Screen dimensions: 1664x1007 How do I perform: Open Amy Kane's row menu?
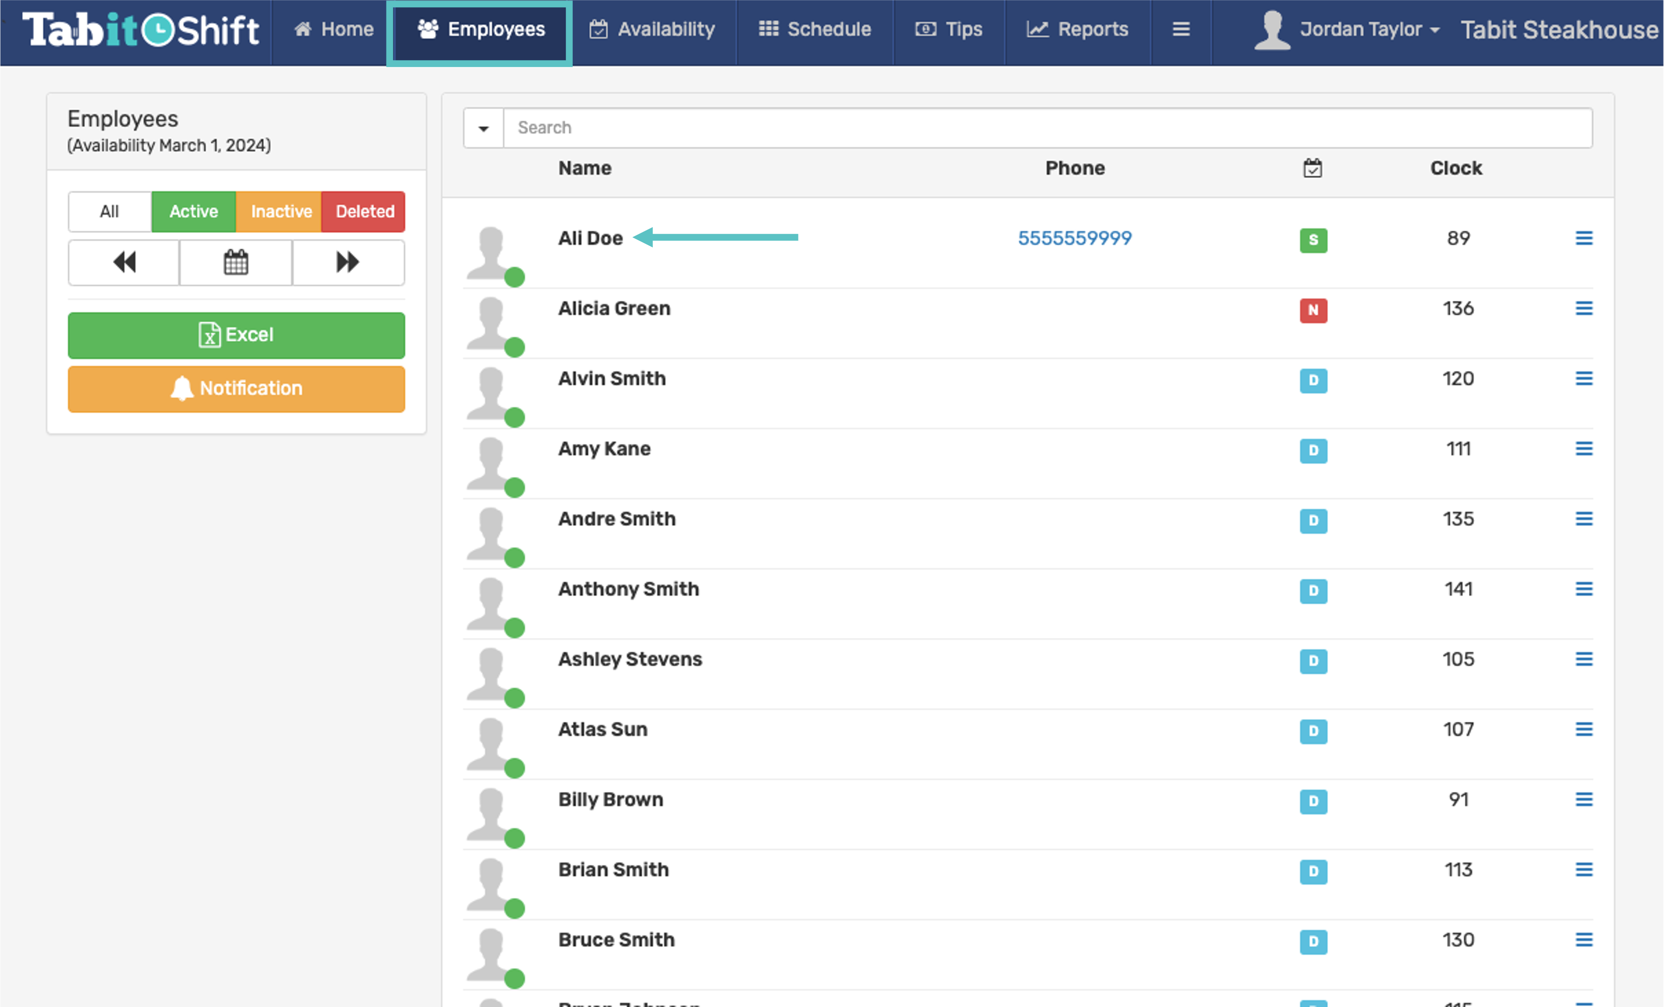tap(1584, 449)
